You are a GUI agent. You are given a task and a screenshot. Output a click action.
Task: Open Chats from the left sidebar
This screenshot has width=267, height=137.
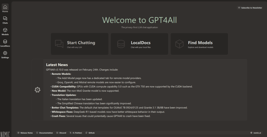coord(6,20)
